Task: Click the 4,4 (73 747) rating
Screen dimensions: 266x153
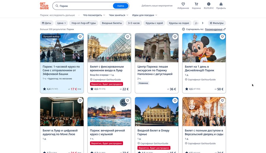Action: (x=51, y=89)
